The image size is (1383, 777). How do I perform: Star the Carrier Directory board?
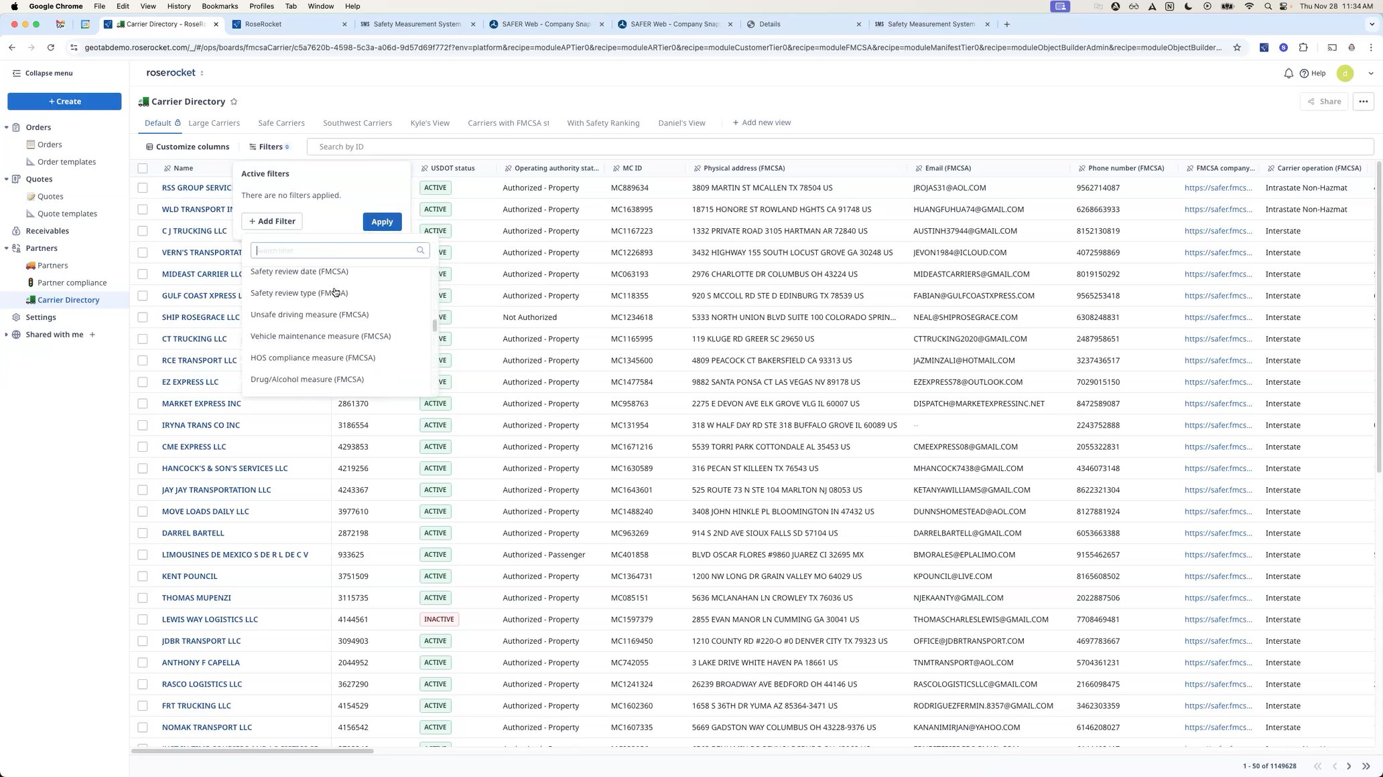234,102
